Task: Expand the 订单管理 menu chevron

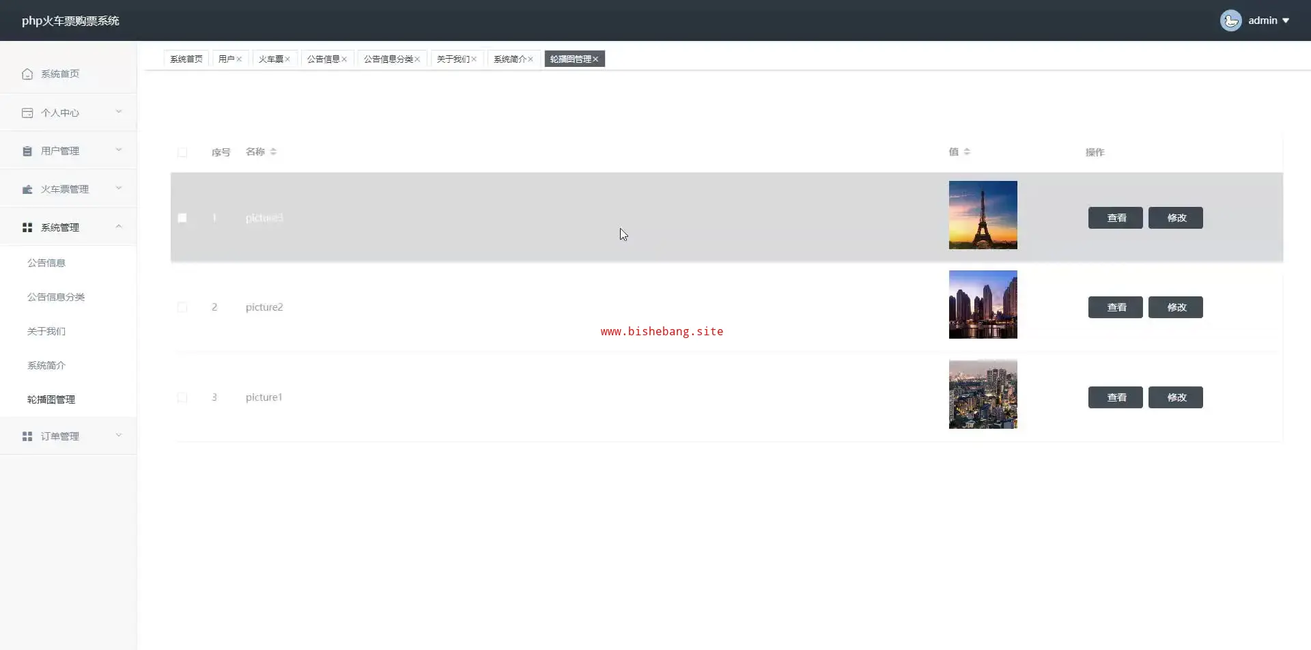Action: (119, 436)
